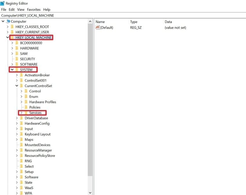
Task: Click the CurrentControlSet folder icon
Action: coord(21,86)
